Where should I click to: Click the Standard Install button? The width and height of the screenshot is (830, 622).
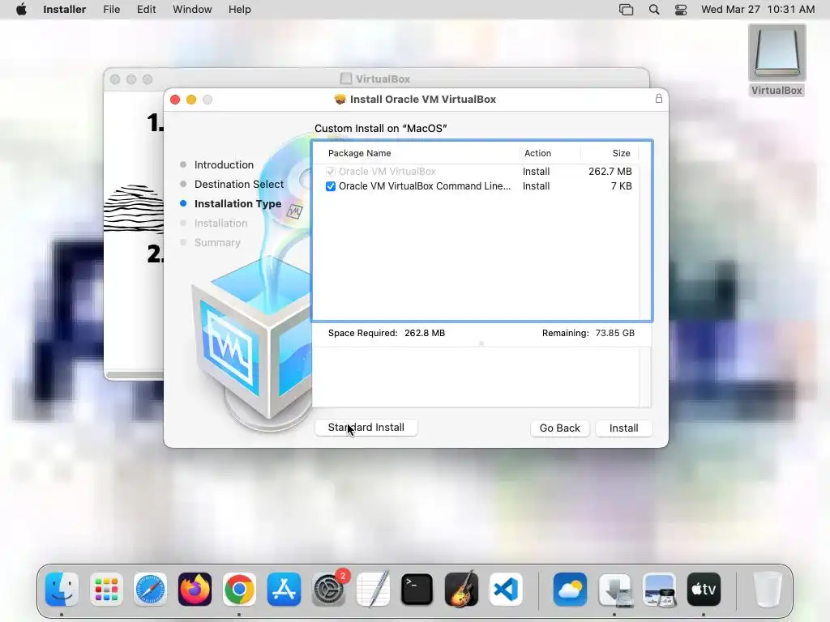[366, 428]
